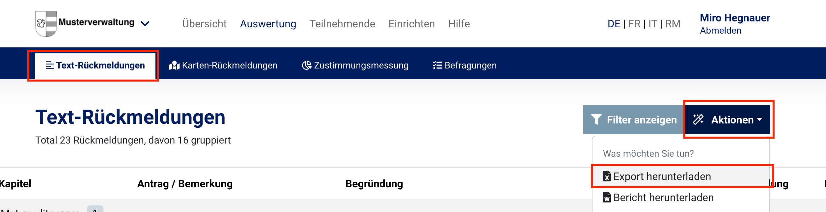826x212 pixels.
Task: Select the Einrichten menu item
Action: [412, 24]
